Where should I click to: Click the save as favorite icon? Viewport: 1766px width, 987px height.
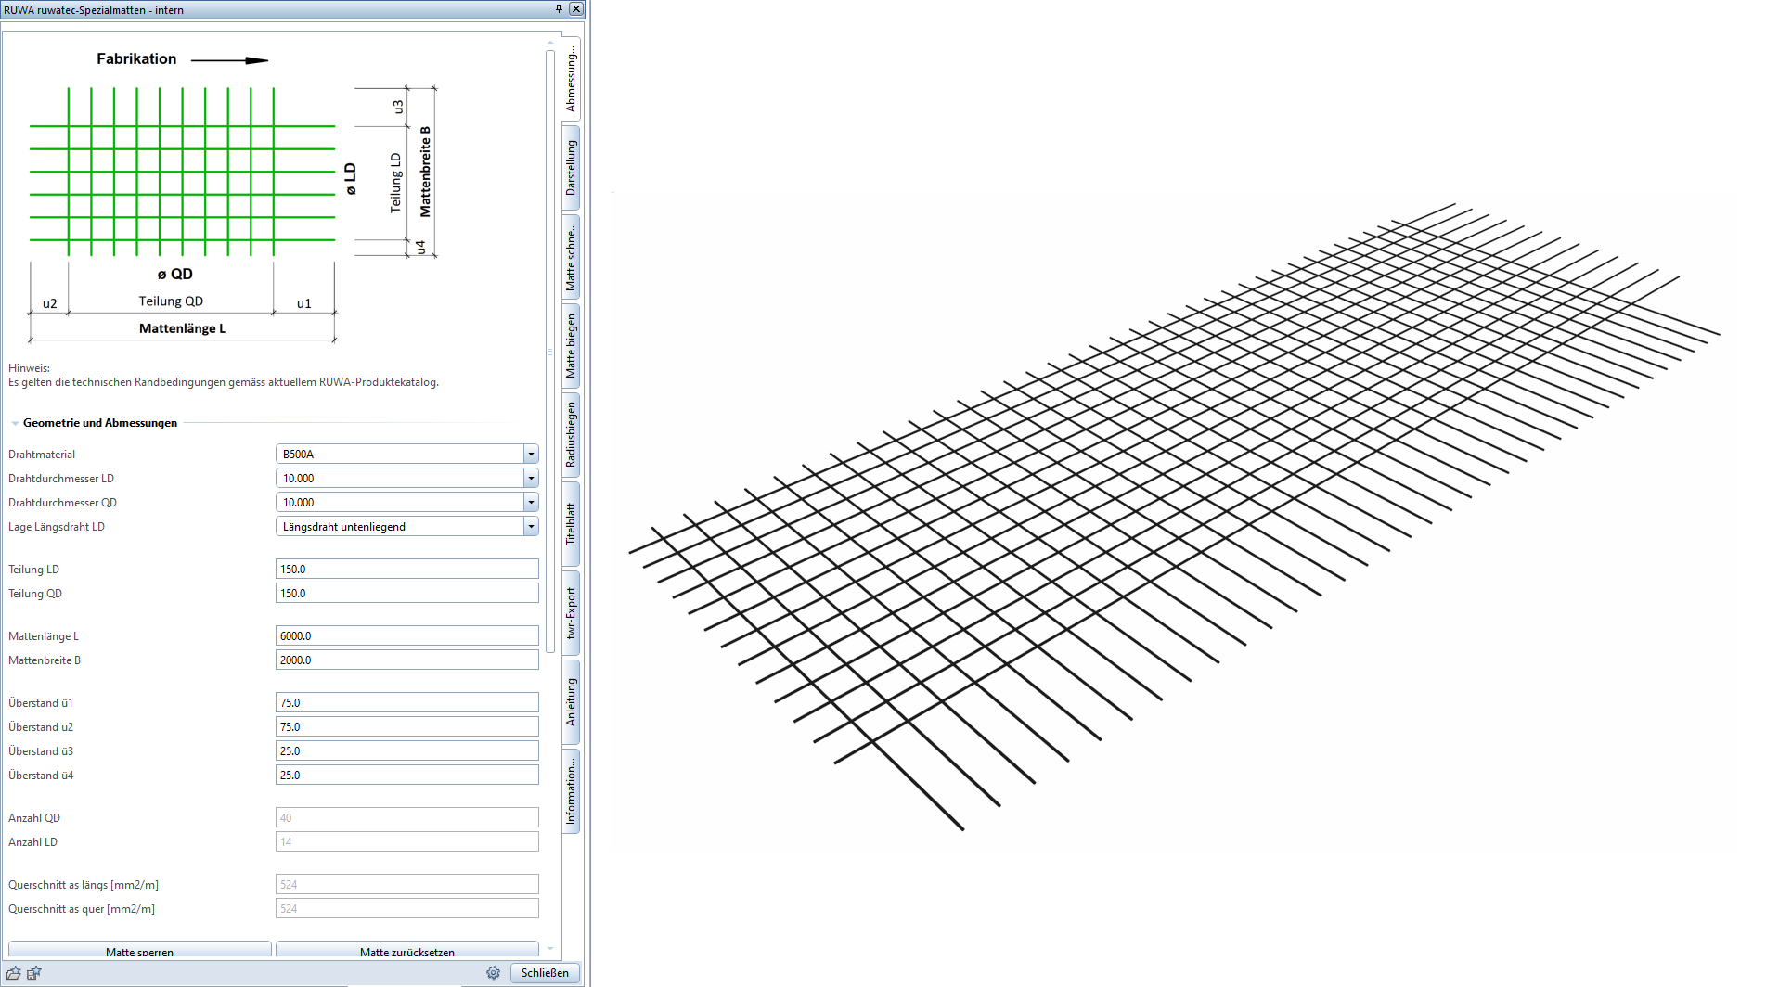point(34,973)
